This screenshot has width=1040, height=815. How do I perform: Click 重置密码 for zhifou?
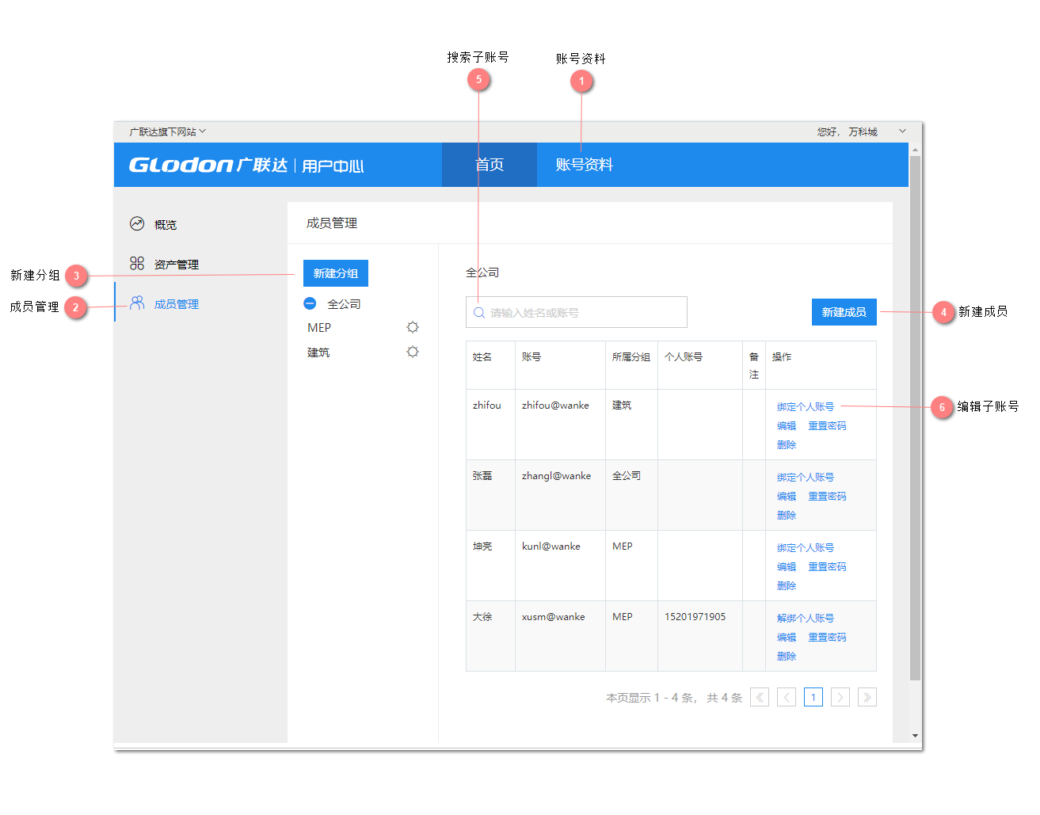click(x=827, y=425)
